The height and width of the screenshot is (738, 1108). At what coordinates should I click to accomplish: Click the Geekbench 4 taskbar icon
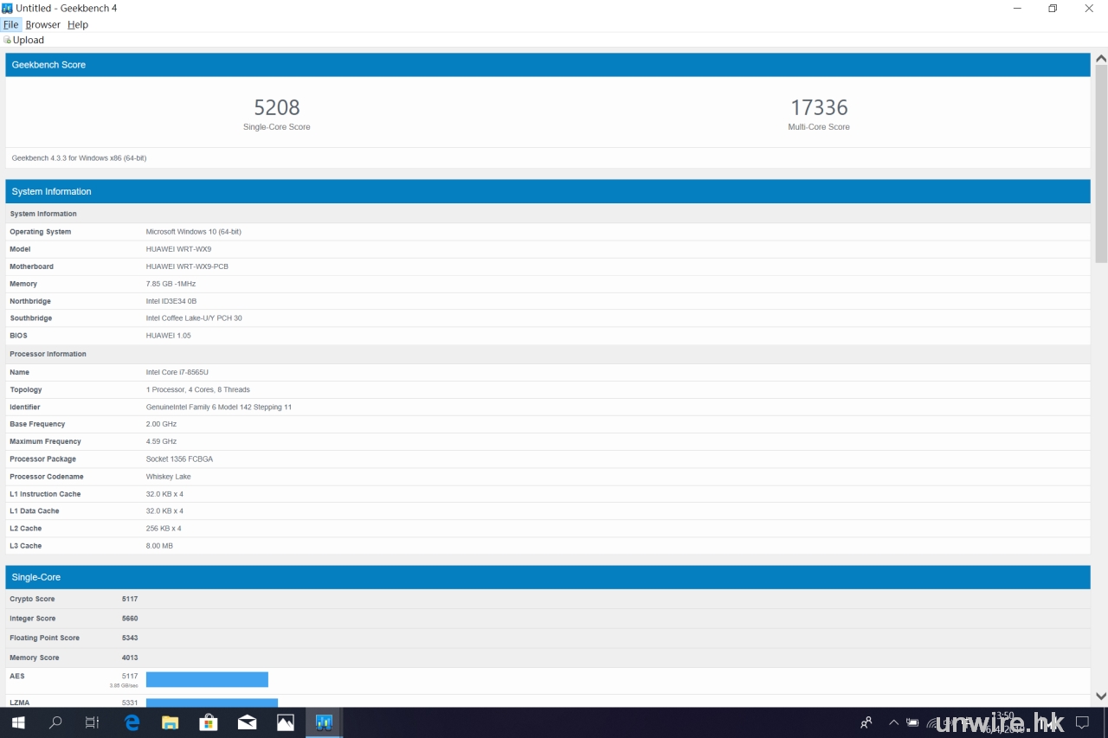324,722
